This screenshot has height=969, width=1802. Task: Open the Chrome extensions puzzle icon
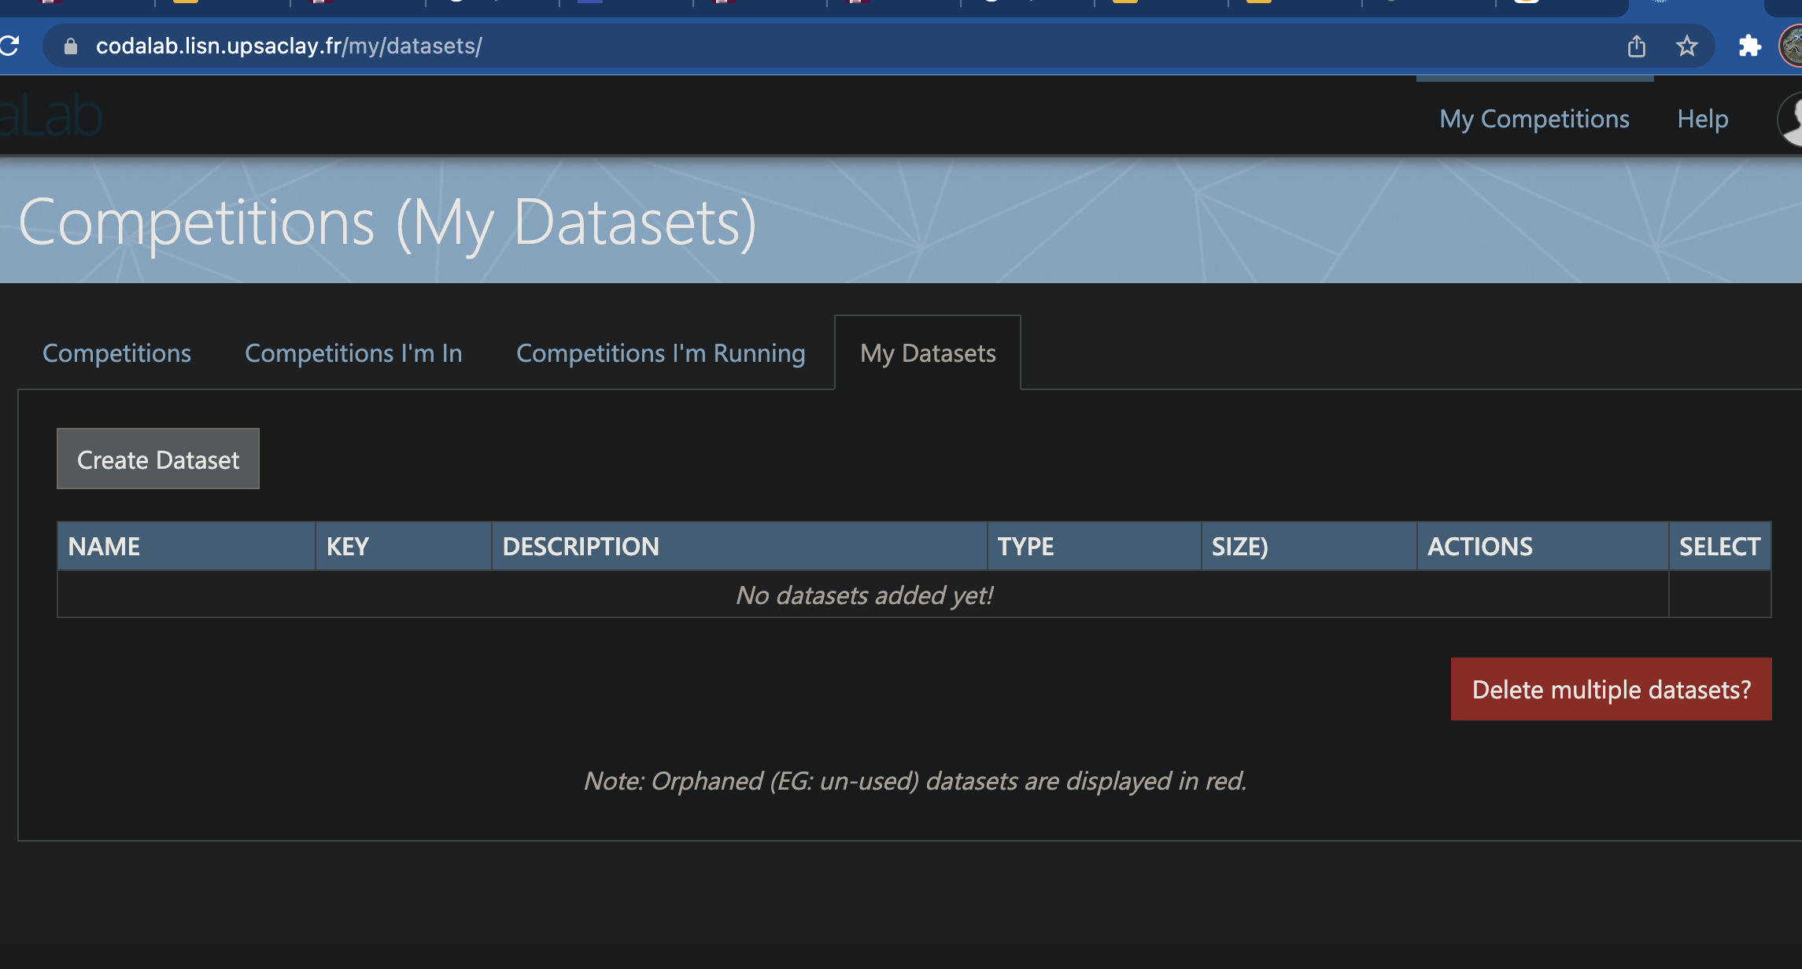tap(1751, 46)
